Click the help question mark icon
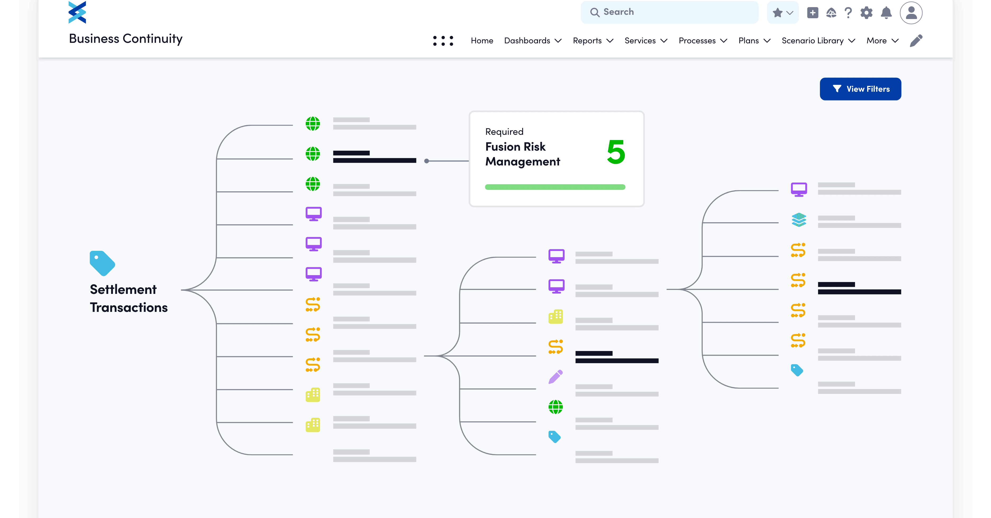 click(x=848, y=13)
